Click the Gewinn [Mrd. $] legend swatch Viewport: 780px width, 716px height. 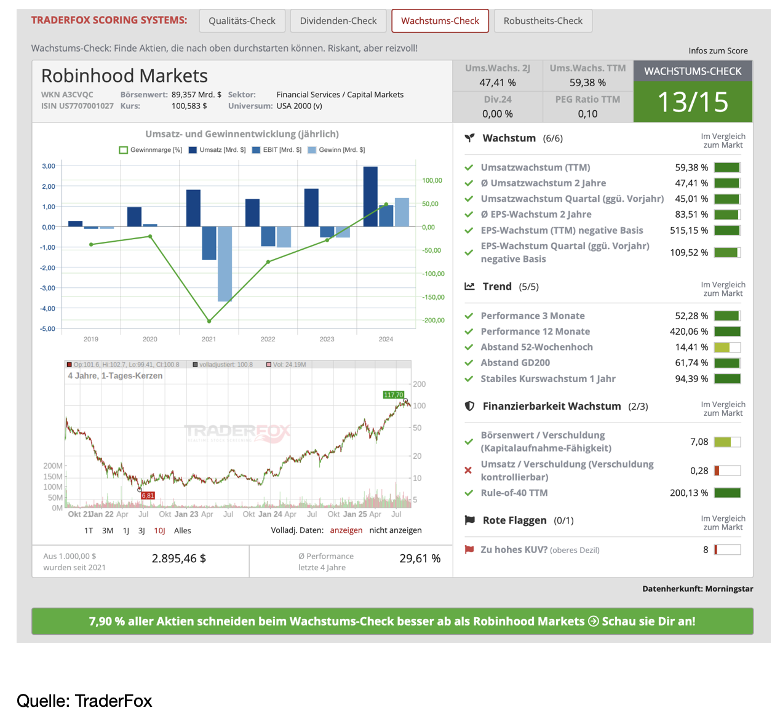[312, 149]
